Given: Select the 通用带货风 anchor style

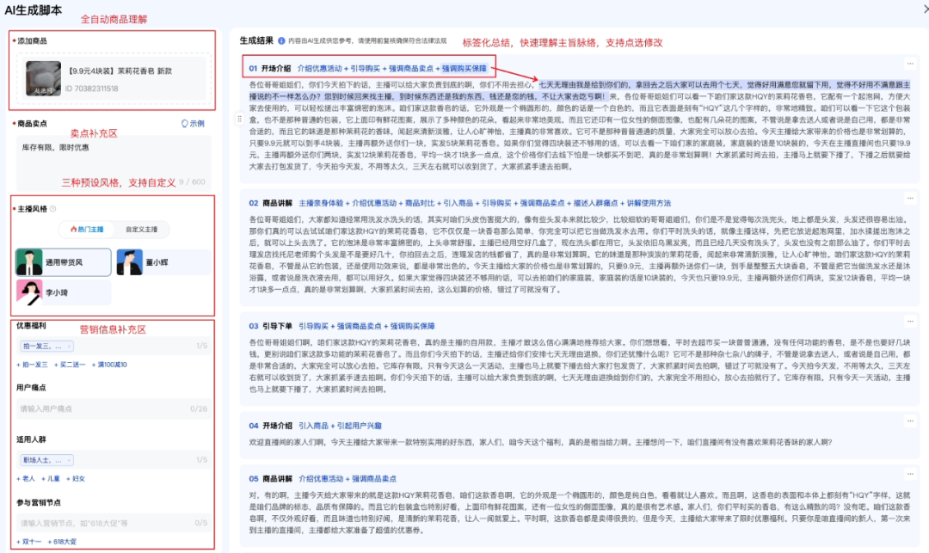Looking at the screenshot, I should point(63,261).
